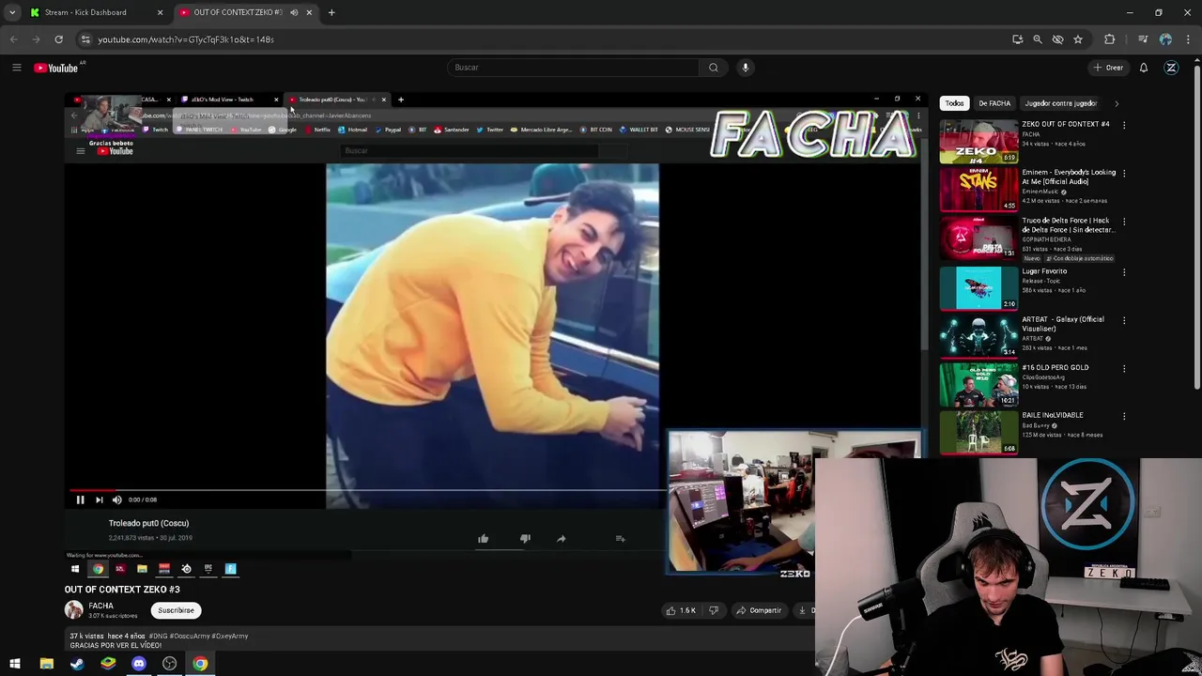Image resolution: width=1202 pixels, height=676 pixels.
Task: Open the FACHA channel name link
Action: point(100,607)
